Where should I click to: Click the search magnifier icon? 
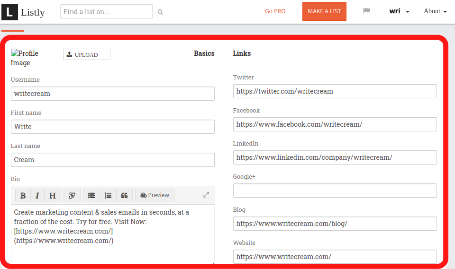160,12
